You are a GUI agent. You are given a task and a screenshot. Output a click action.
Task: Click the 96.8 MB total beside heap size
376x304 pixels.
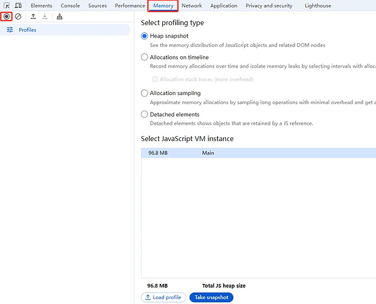[x=157, y=286]
